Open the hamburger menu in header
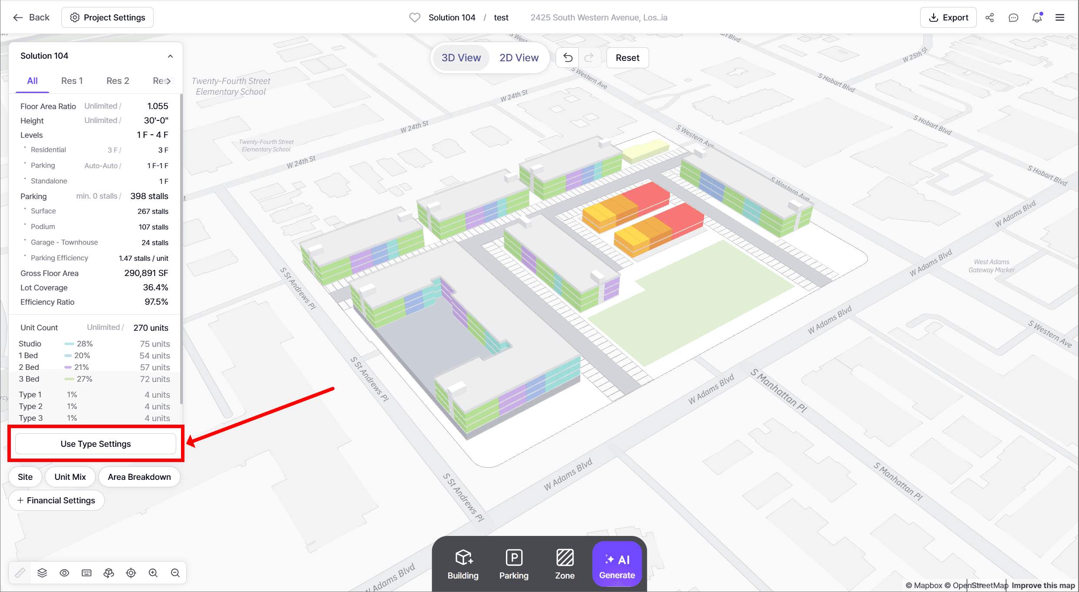 1060,17
